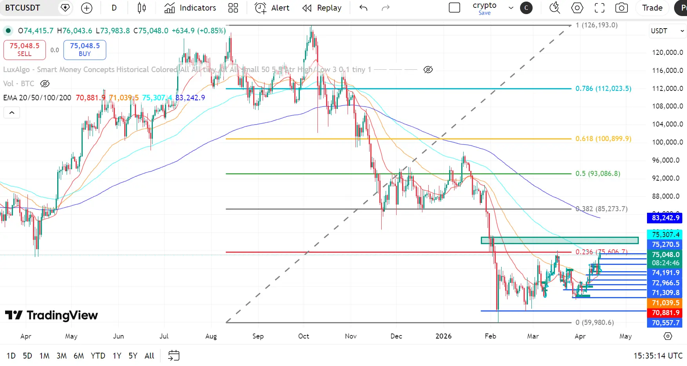Enter fullscreen mode
Screen dimensions: 687x366
(599, 8)
